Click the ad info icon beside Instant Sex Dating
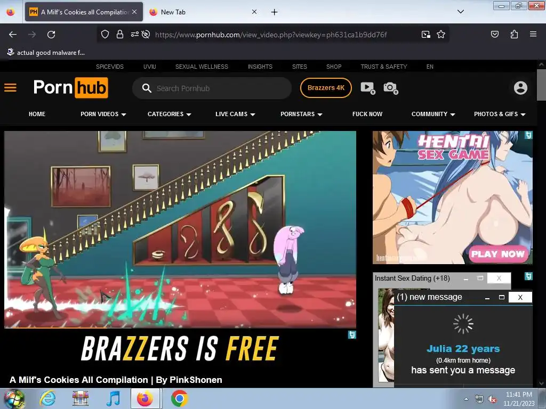 click(x=528, y=276)
